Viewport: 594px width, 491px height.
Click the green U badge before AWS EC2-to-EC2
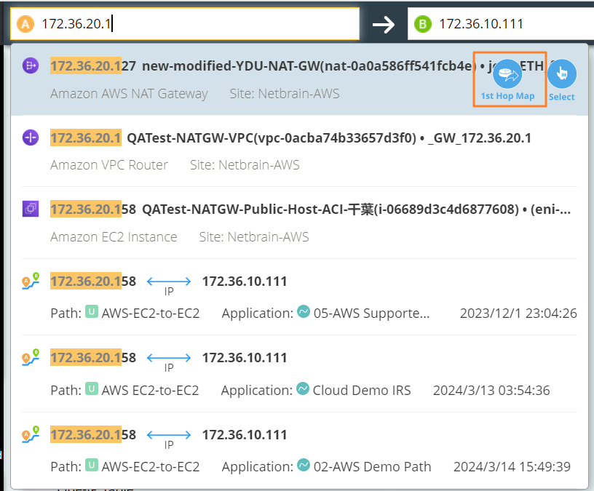(x=91, y=388)
